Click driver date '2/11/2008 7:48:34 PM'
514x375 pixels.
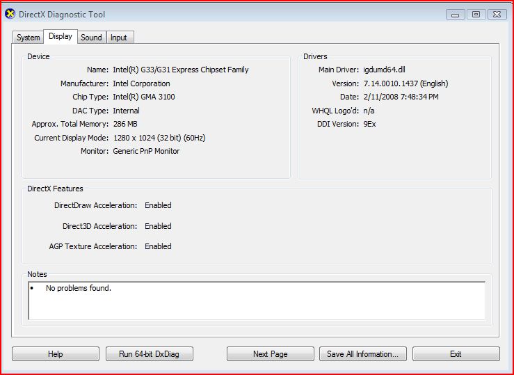pyautogui.click(x=401, y=97)
